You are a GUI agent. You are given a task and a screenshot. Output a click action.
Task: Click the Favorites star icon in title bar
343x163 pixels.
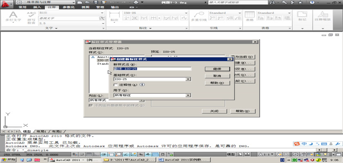click(x=301, y=2)
